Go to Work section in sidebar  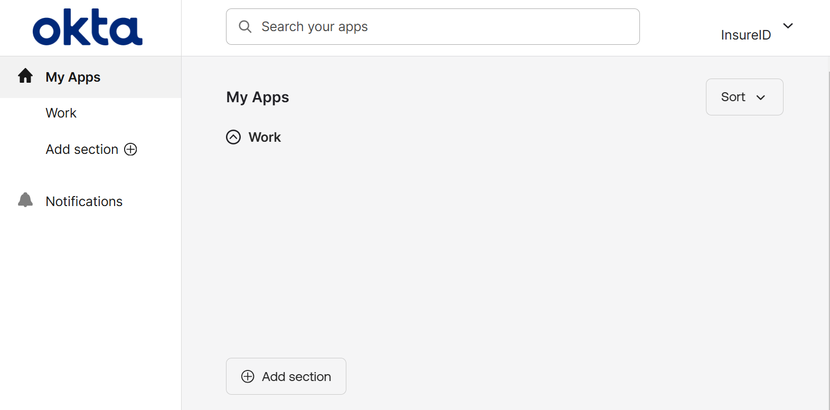61,113
